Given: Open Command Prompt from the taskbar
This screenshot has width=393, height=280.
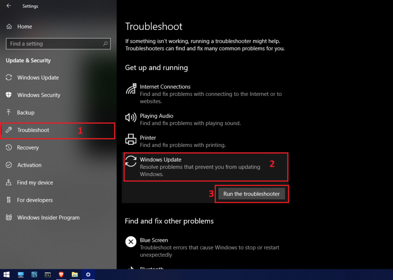Looking at the screenshot, I should pos(48,275).
